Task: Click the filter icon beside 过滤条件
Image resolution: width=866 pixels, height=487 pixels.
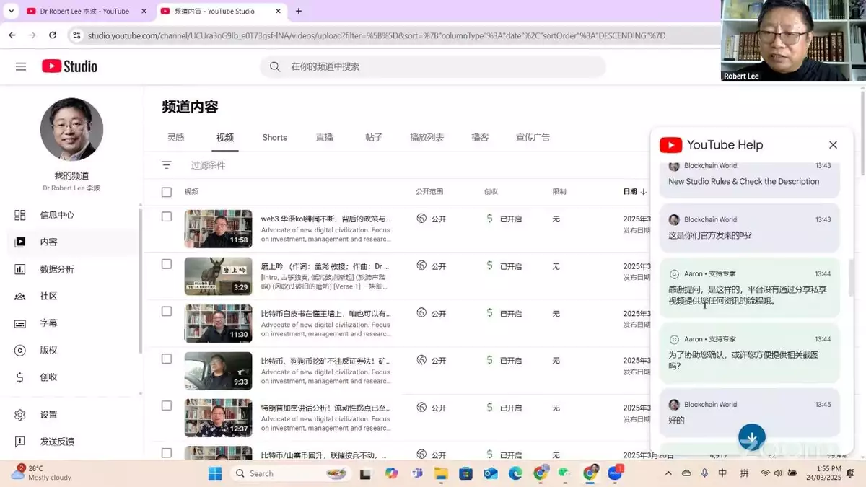Action: (167, 165)
